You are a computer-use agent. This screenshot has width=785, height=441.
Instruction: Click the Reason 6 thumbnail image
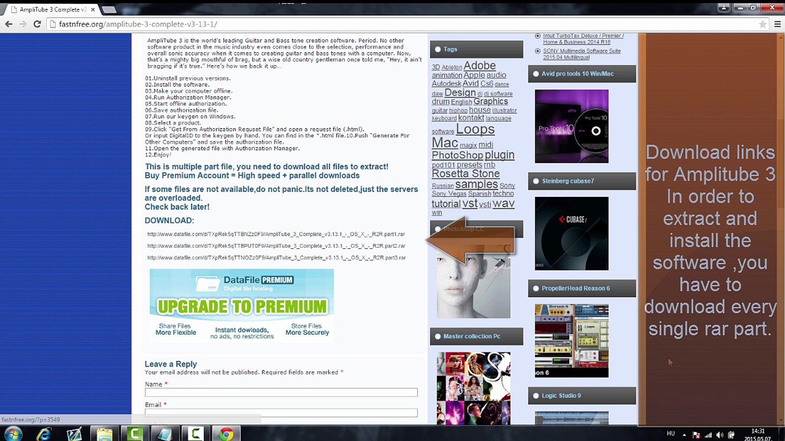(x=572, y=340)
